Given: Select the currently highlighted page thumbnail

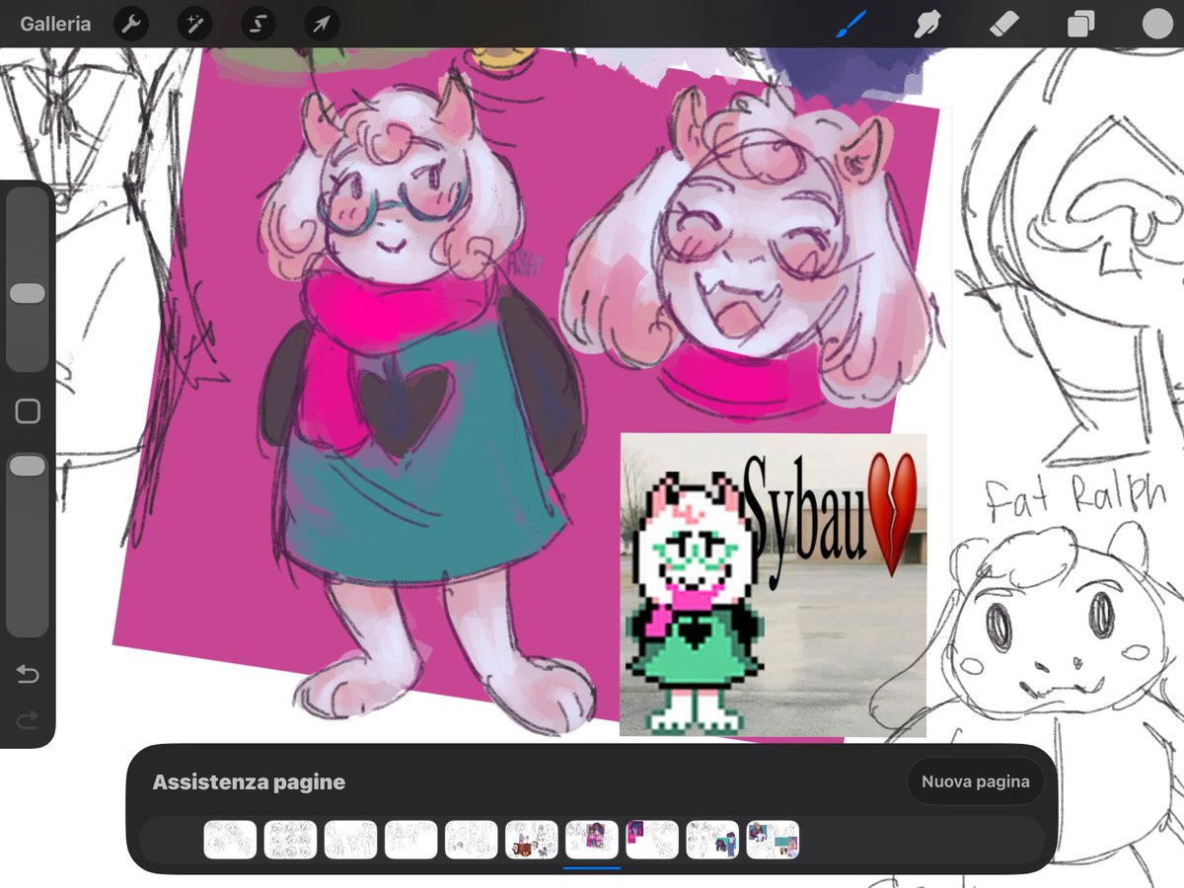Looking at the screenshot, I should (592, 840).
